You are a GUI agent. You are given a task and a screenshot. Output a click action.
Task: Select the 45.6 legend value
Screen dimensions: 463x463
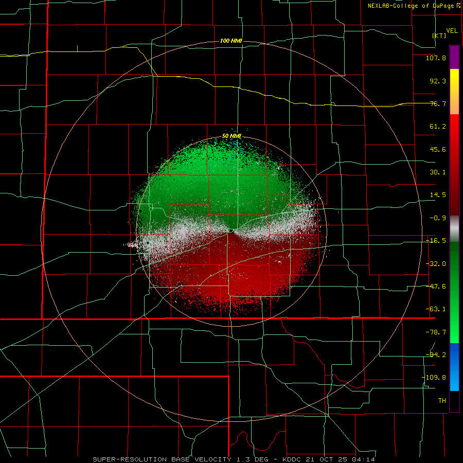(438, 149)
